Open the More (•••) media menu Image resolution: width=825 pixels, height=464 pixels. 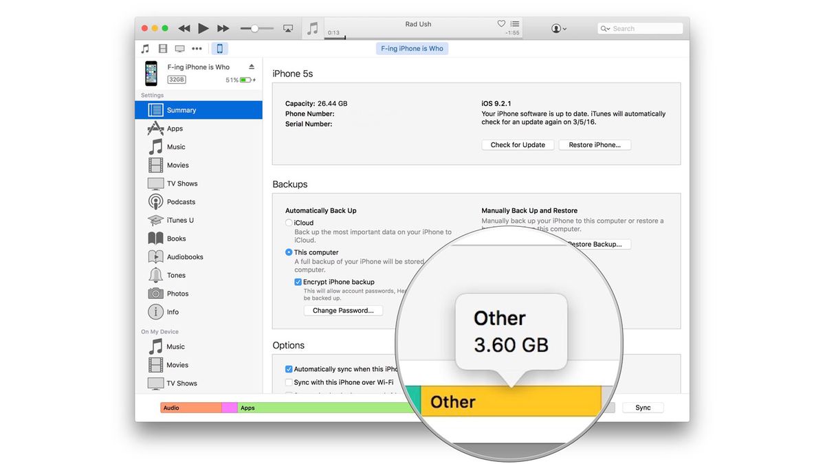click(x=197, y=48)
